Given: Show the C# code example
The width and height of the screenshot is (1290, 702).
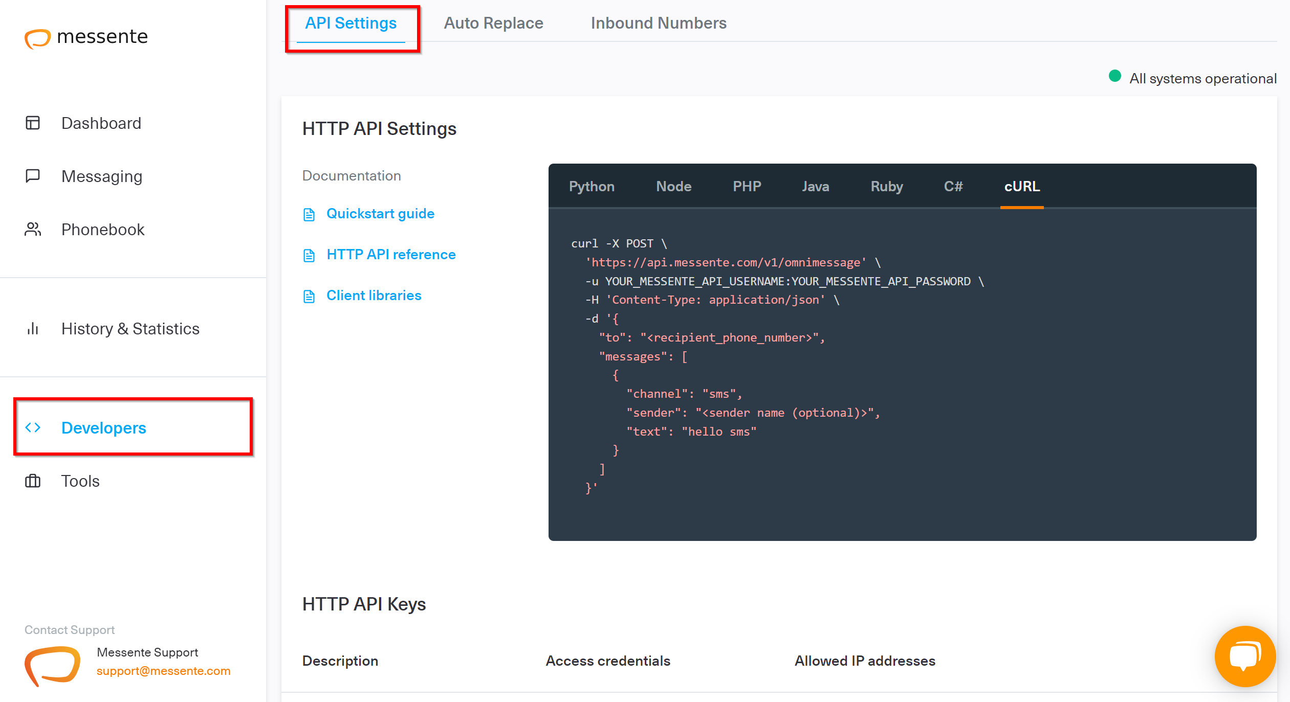Looking at the screenshot, I should click(953, 187).
